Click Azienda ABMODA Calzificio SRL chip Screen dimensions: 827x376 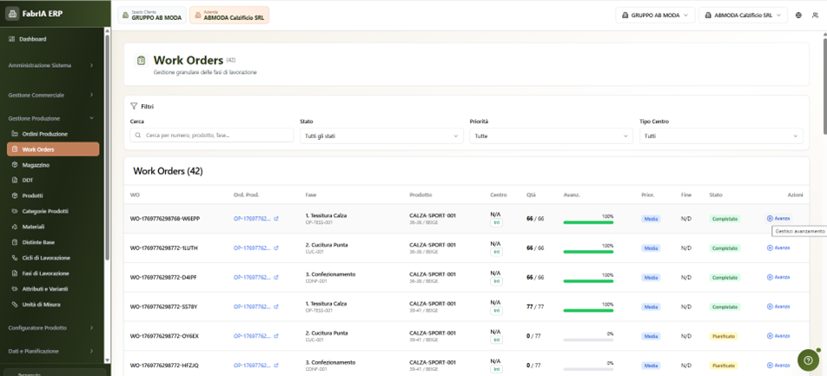click(229, 16)
